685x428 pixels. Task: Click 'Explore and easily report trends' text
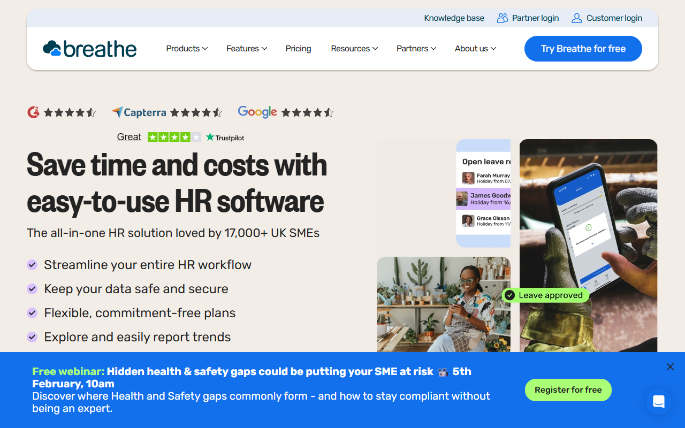tap(138, 337)
